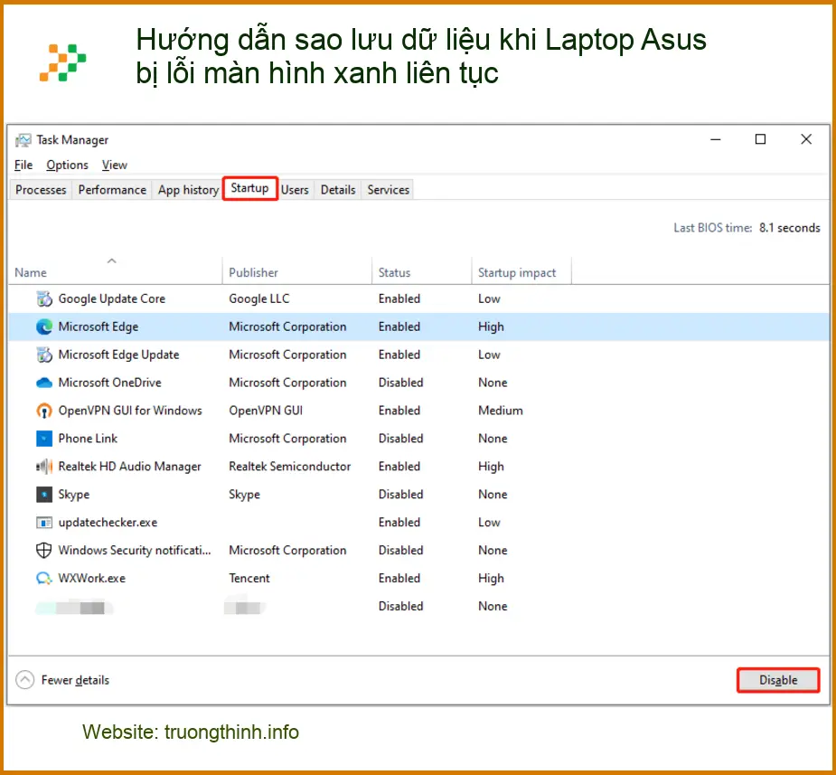
Task: Collapse view with Fewer details arrow
Action: tap(24, 679)
